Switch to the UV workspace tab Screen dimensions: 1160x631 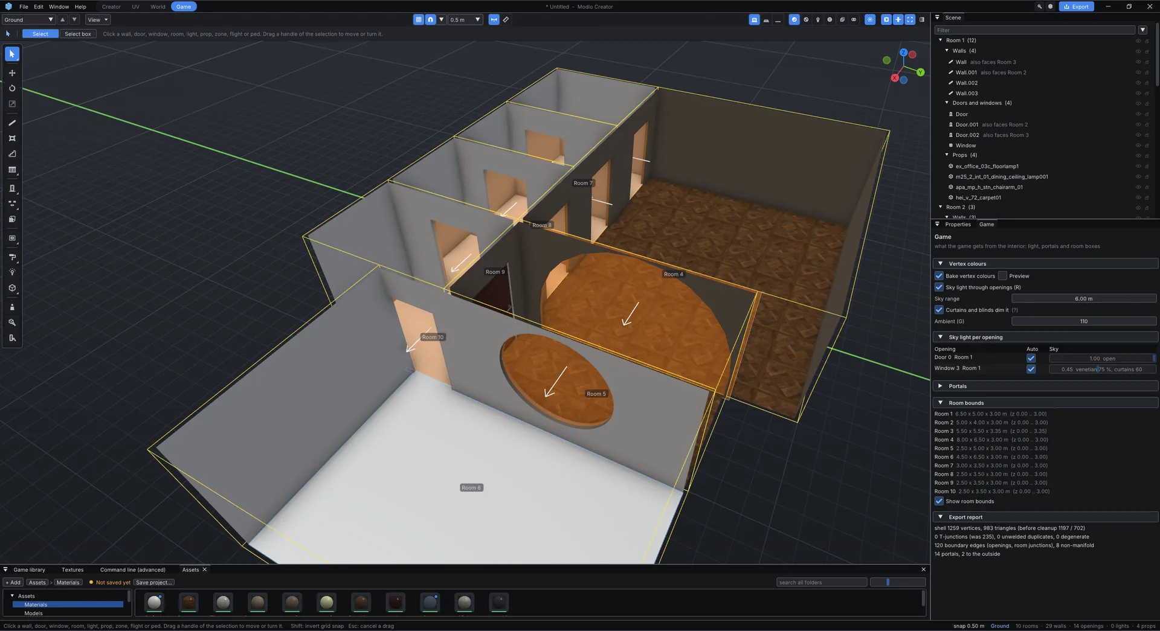pyautogui.click(x=135, y=7)
